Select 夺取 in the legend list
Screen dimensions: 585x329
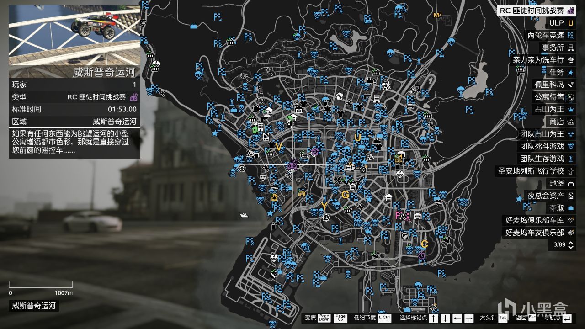561,208
